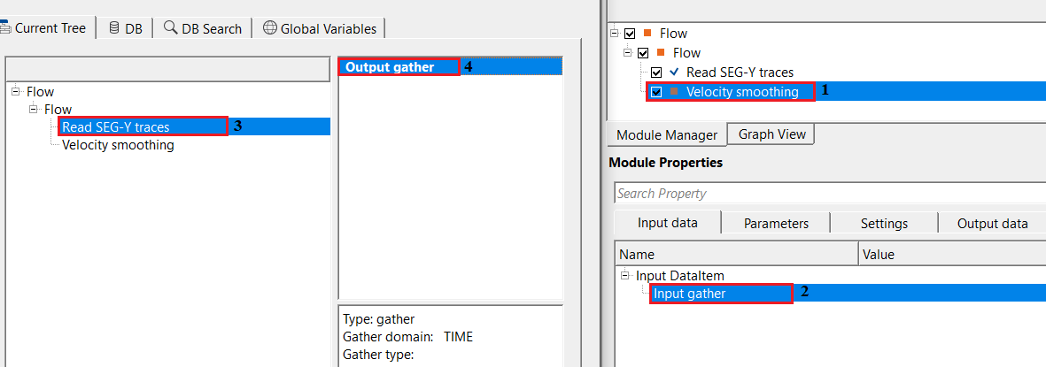Open the Graph View tab

[771, 134]
